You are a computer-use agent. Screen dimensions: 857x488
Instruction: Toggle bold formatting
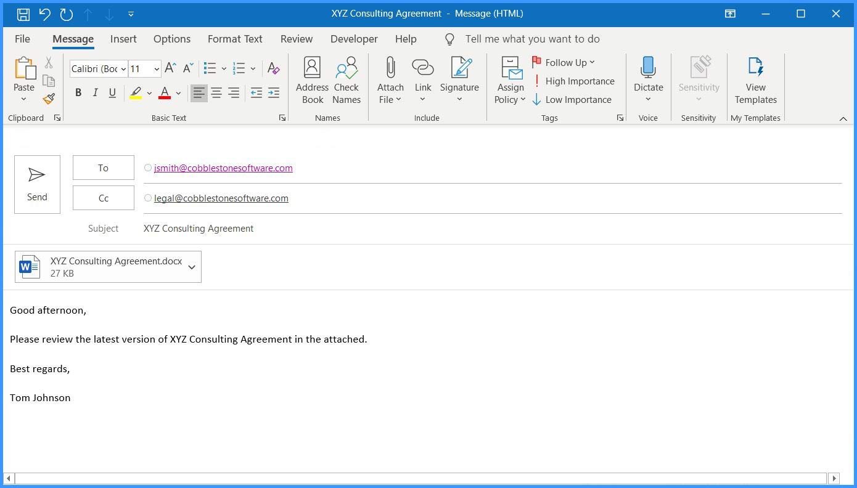[78, 92]
